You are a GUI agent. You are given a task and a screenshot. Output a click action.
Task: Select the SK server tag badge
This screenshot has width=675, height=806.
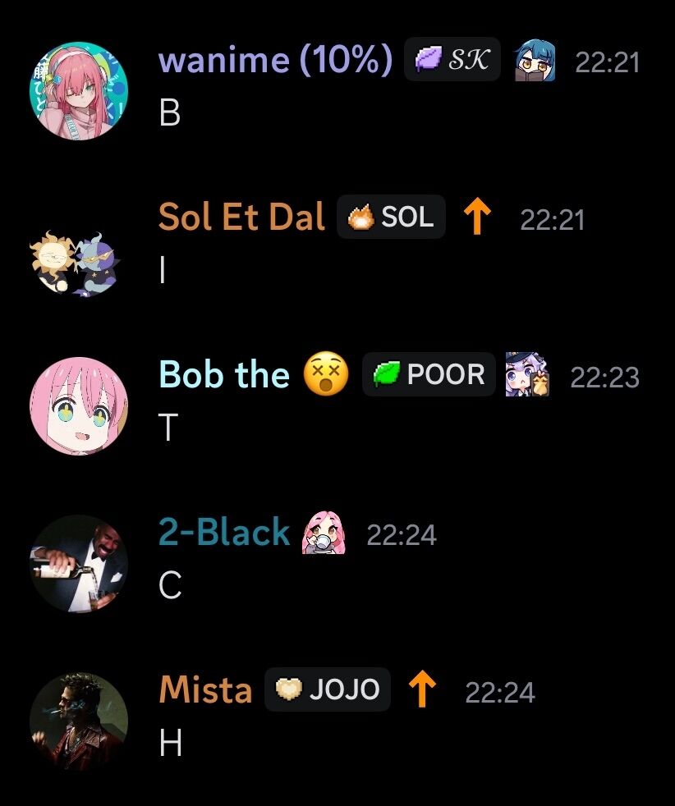(x=452, y=59)
